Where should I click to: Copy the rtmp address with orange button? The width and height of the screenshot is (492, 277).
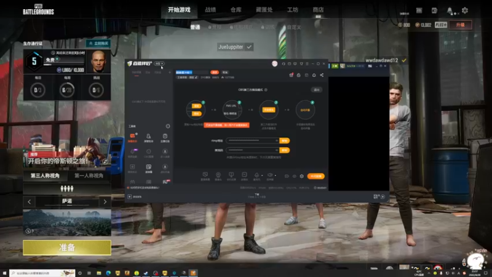coord(285,141)
